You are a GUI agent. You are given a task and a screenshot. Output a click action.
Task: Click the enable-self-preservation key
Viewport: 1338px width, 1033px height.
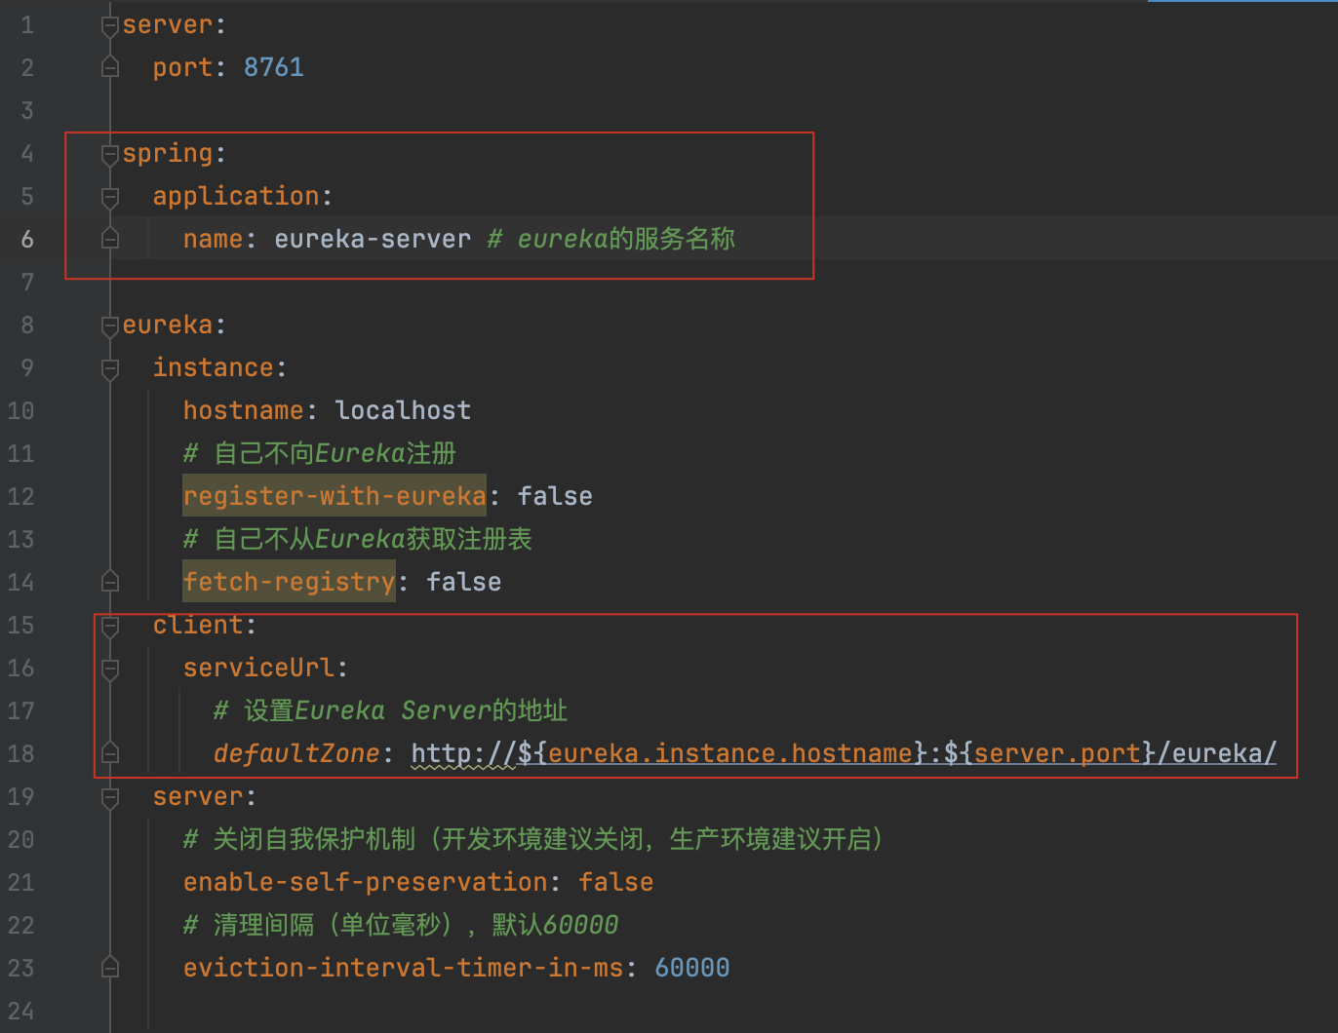click(x=366, y=882)
